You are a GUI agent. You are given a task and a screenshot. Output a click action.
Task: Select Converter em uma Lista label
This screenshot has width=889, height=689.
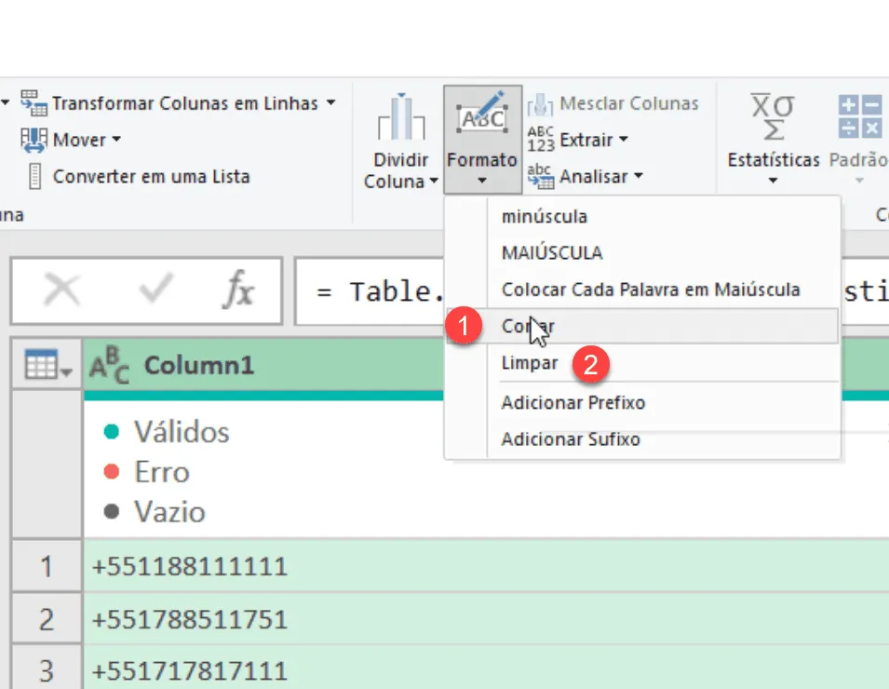point(152,176)
